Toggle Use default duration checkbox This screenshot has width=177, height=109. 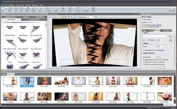click(x=143, y=25)
